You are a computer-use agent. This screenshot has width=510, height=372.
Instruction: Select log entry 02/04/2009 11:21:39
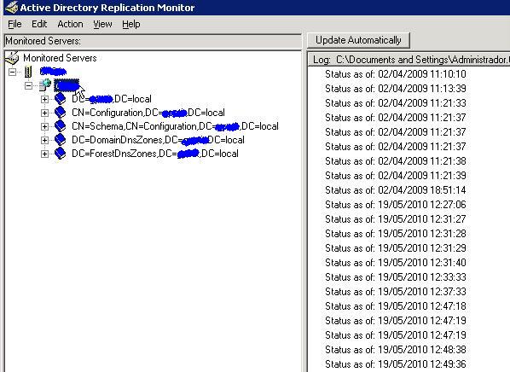pos(396,176)
